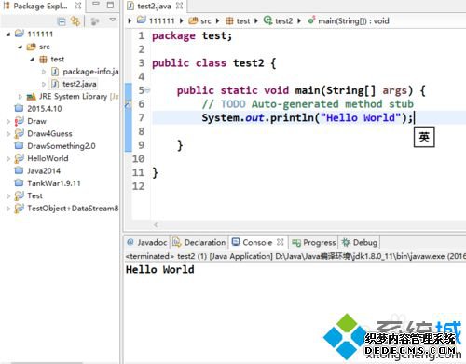
Task: Click the IME language indicator box
Action: click(424, 137)
